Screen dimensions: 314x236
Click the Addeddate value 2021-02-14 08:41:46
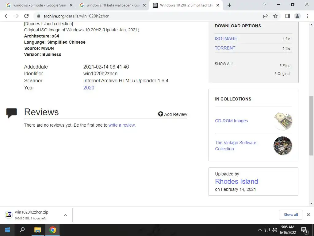[x=106, y=67]
